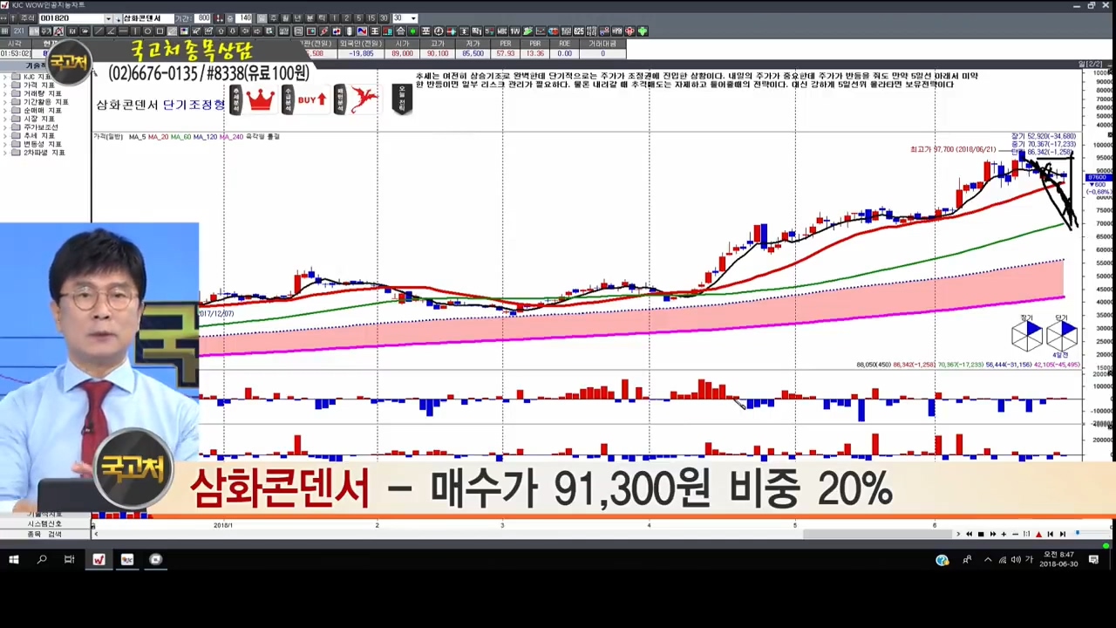Click the red dragon pattern analysis icon

point(363,100)
